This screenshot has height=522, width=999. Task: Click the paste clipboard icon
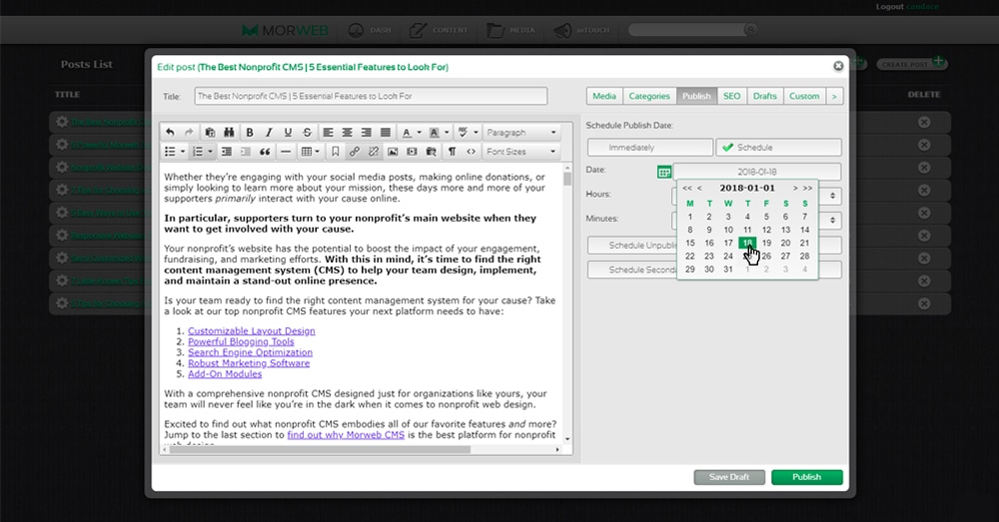(x=210, y=133)
